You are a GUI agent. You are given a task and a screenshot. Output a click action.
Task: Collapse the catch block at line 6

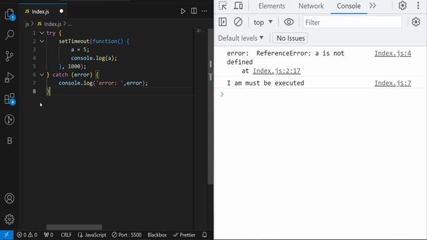tap(41, 75)
